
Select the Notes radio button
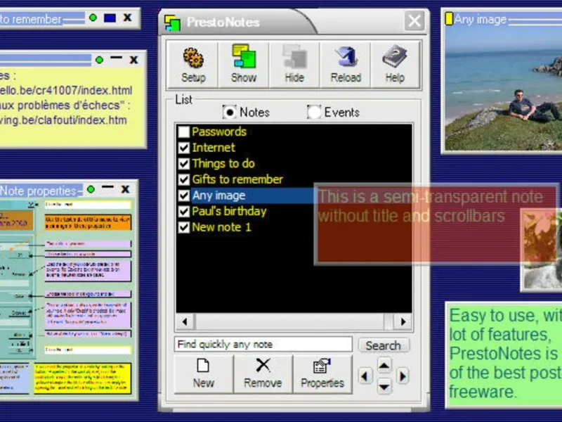[x=230, y=113]
